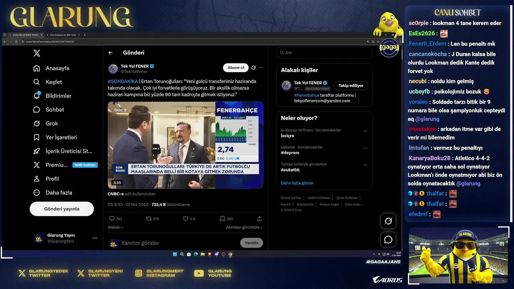
Task: Bookmark the post with 295 count
Action: [222, 219]
